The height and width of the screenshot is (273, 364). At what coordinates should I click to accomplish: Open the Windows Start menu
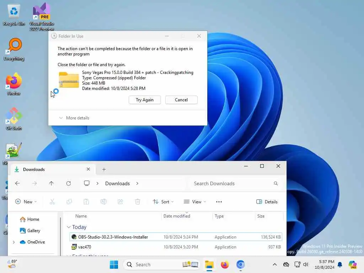click(x=114, y=264)
